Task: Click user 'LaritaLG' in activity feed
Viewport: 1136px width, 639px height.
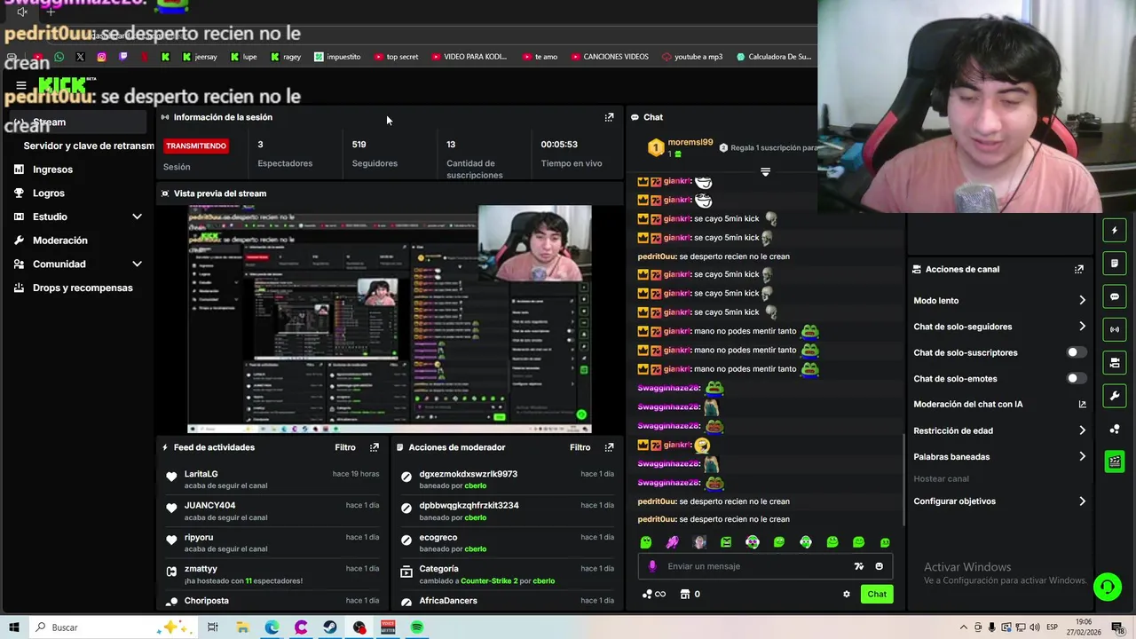Action: tap(201, 474)
